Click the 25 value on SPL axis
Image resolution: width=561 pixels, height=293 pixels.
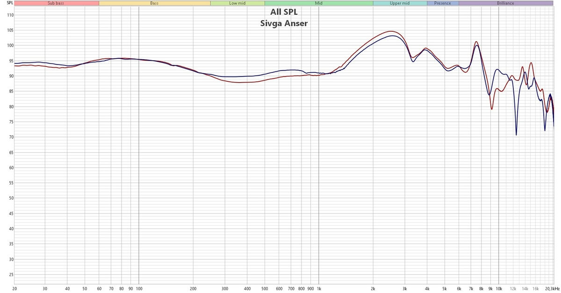tap(11, 274)
